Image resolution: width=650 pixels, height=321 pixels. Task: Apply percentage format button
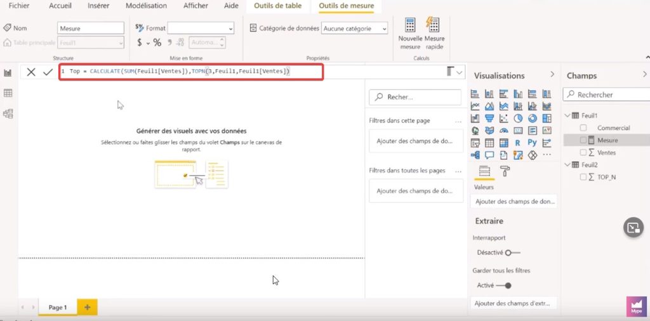[x=157, y=43]
